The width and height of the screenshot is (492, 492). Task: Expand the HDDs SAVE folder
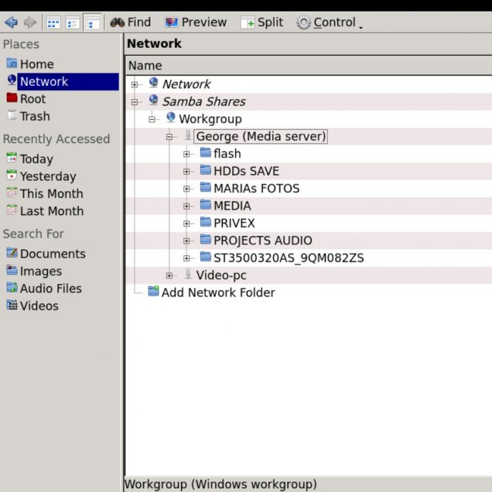pos(187,172)
